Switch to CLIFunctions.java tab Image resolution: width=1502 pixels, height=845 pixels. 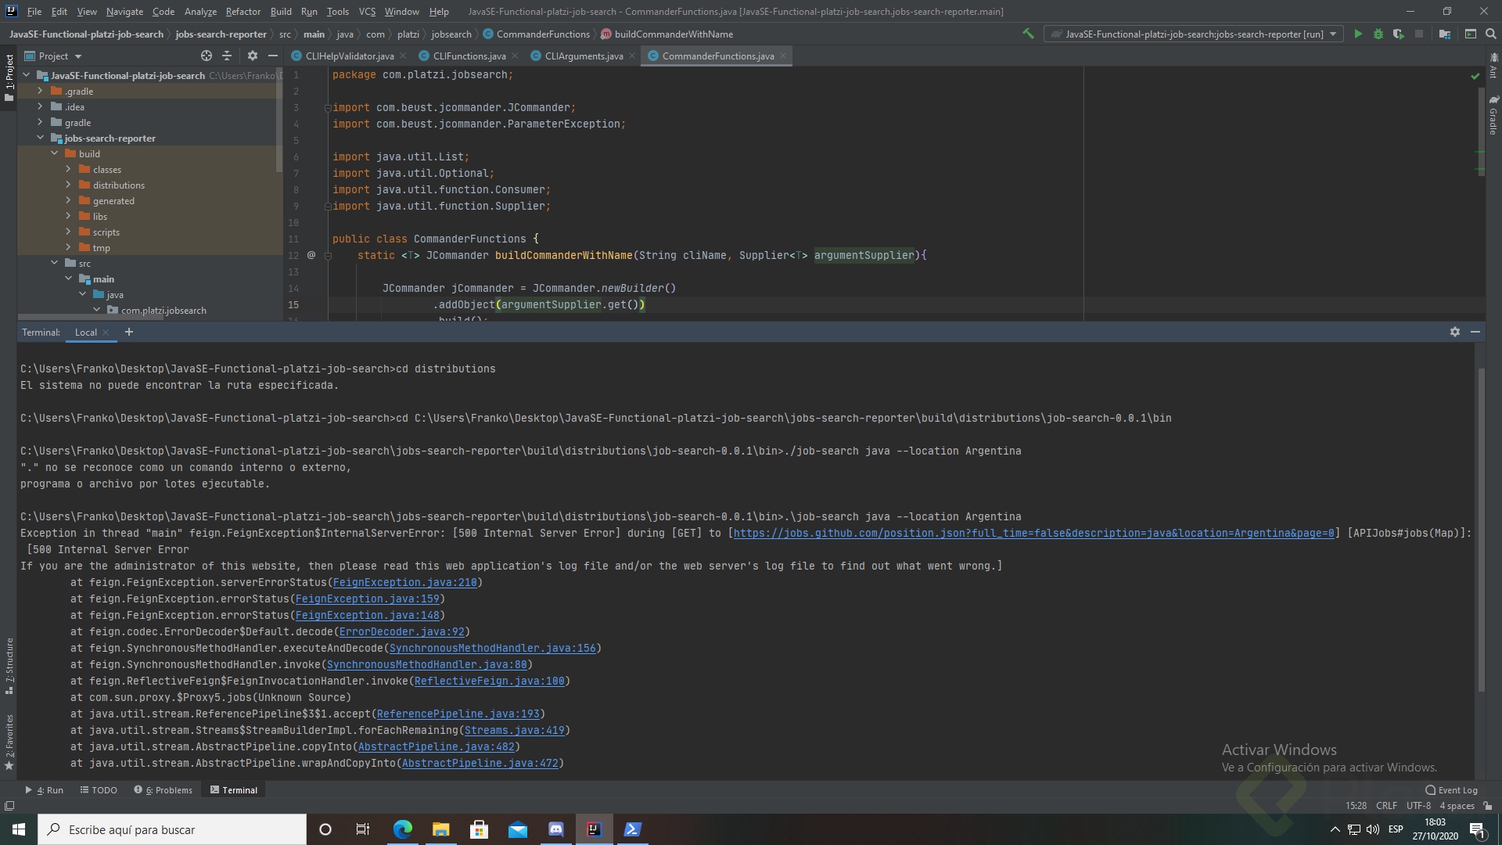[x=469, y=56]
